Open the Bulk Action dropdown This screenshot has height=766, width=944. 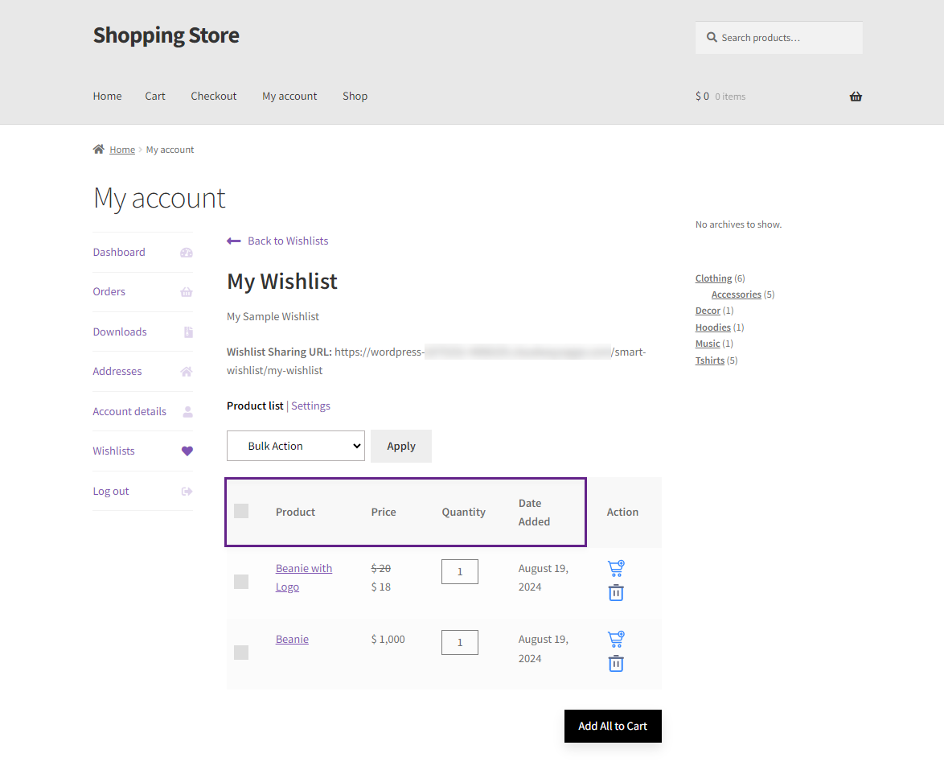296,446
